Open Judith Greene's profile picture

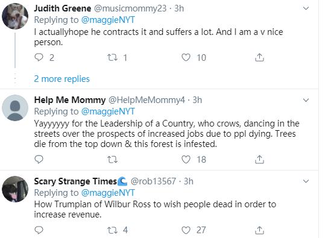point(15,16)
